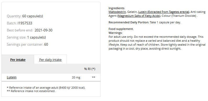
Task: Open the Maltodextrin ingredient link
Action: pos(117,12)
